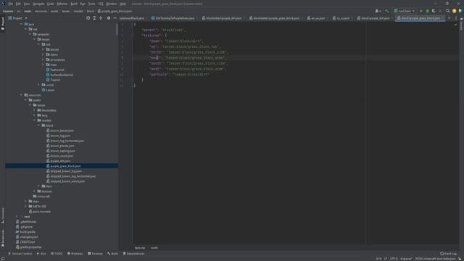Click Run with Coverage icon
The width and height of the screenshot is (464, 261).
click(x=434, y=11)
